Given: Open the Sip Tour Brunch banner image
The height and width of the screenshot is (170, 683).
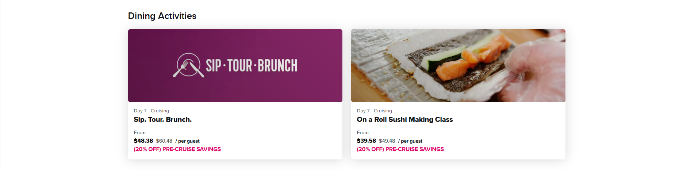Looking at the screenshot, I should click(235, 66).
